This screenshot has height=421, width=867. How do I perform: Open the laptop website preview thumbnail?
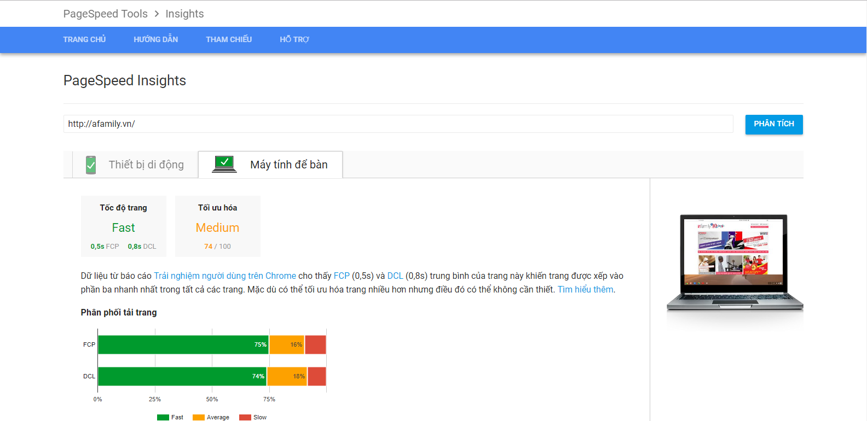tap(735, 263)
